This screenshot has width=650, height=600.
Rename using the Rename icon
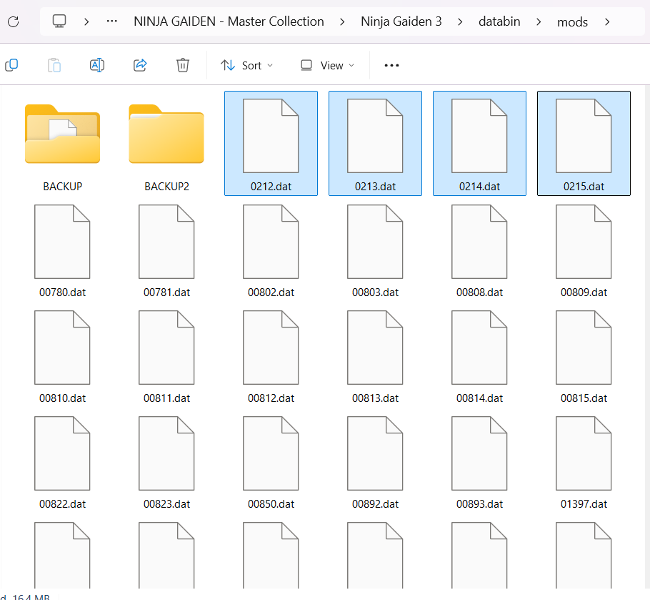pyautogui.click(x=97, y=65)
